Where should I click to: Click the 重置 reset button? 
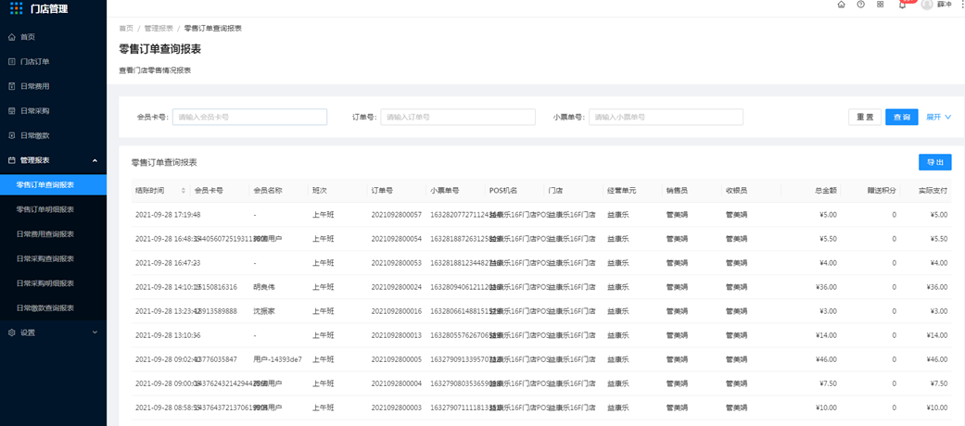[x=865, y=117]
